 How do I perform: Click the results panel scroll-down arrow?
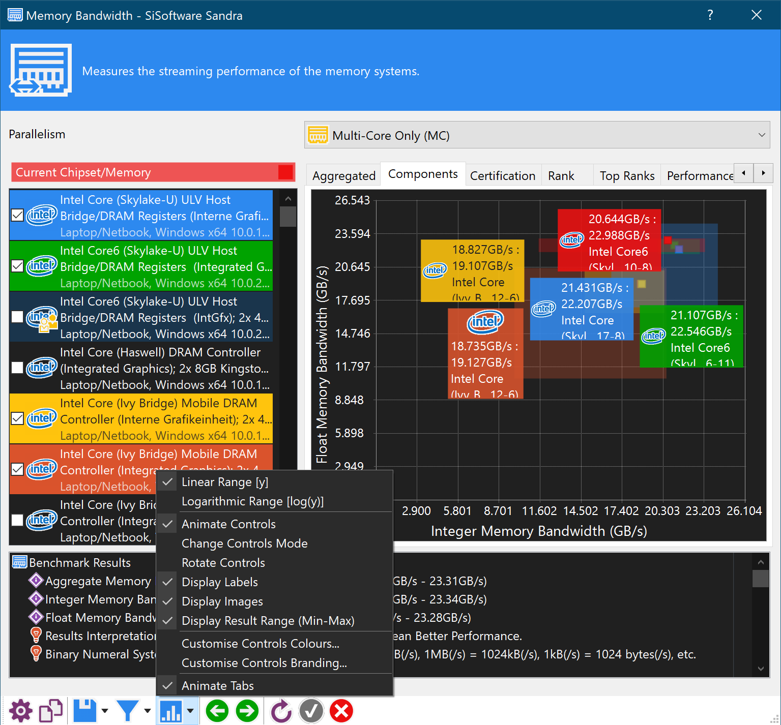pos(761,669)
